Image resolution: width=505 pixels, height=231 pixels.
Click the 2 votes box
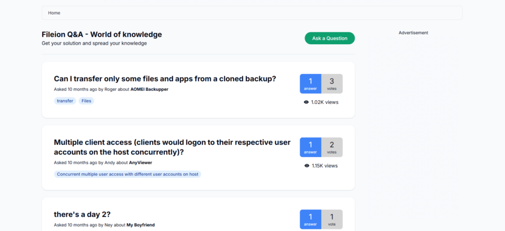point(331,147)
